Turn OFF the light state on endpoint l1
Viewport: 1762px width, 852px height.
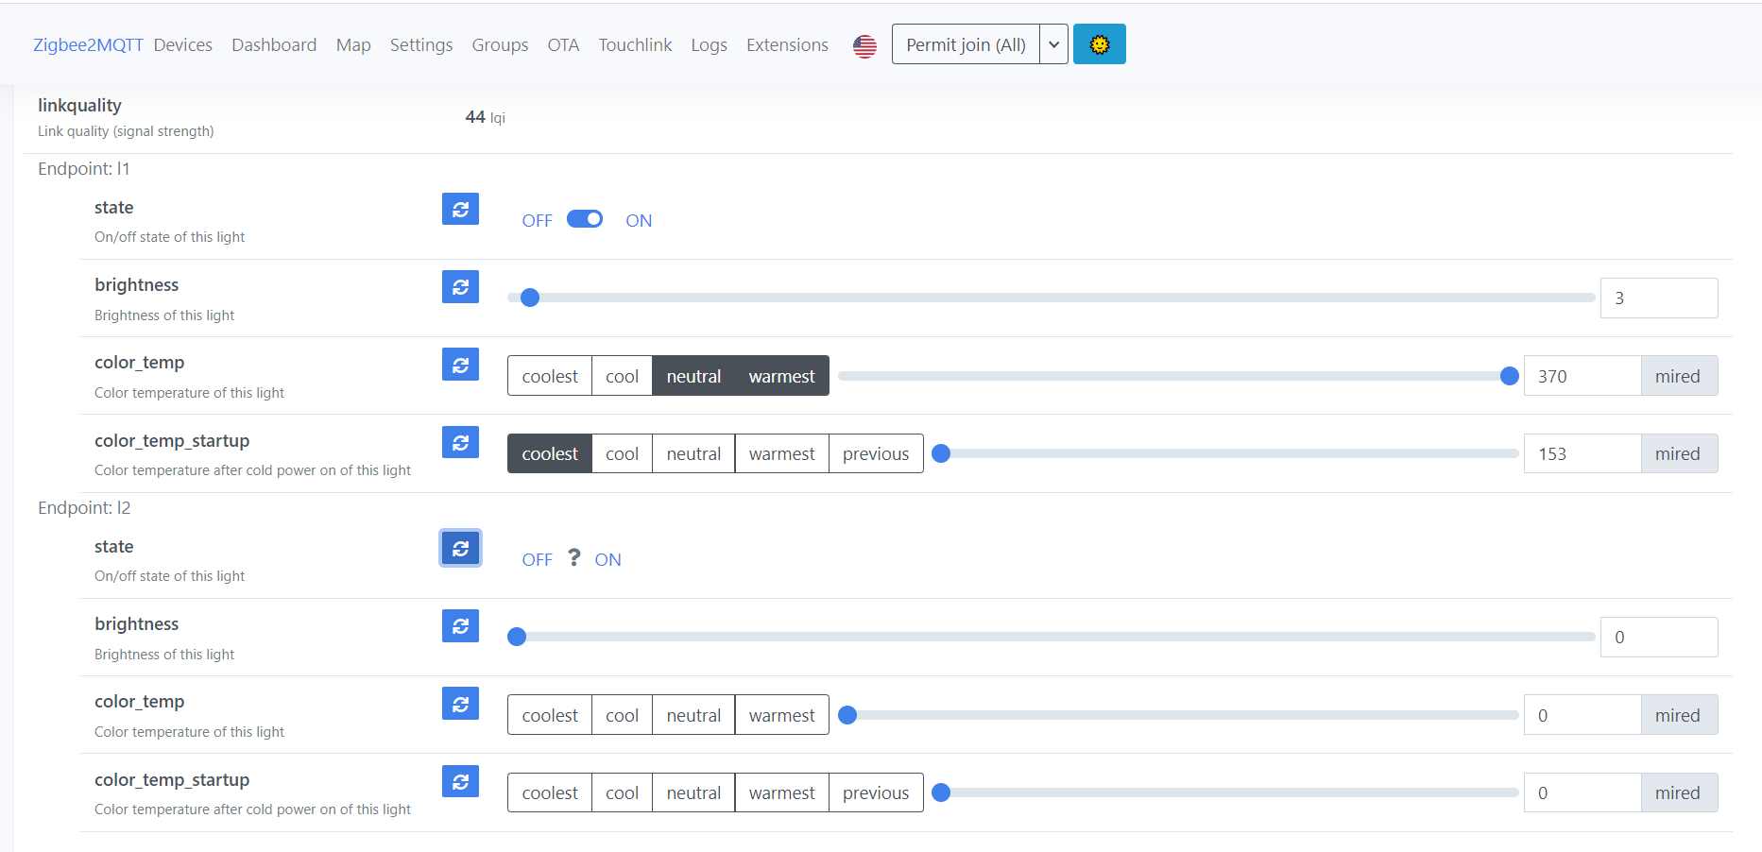537,219
